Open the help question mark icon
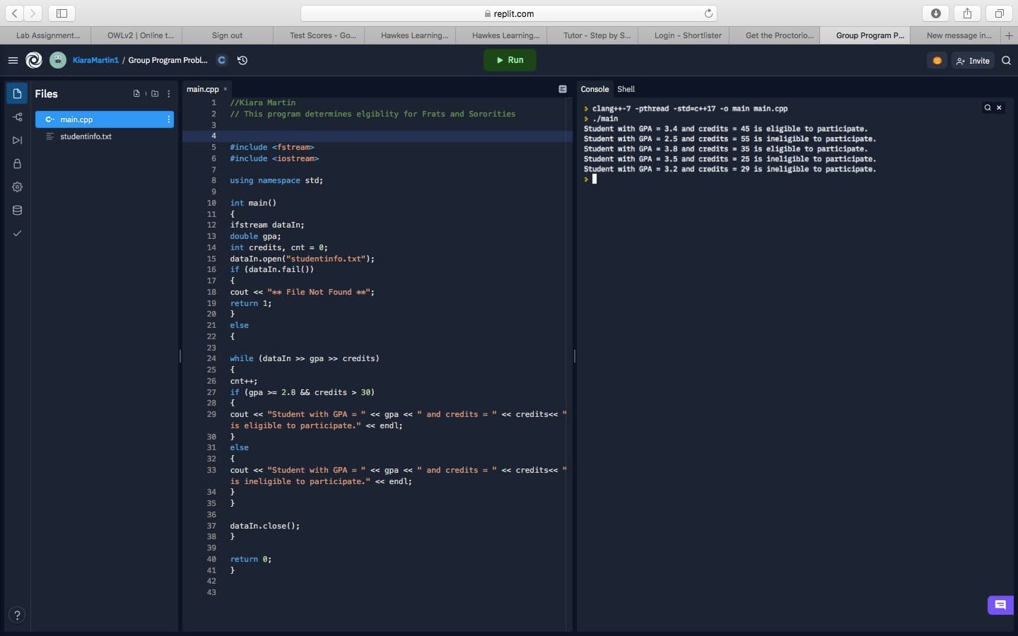Image resolution: width=1018 pixels, height=636 pixels. click(17, 615)
